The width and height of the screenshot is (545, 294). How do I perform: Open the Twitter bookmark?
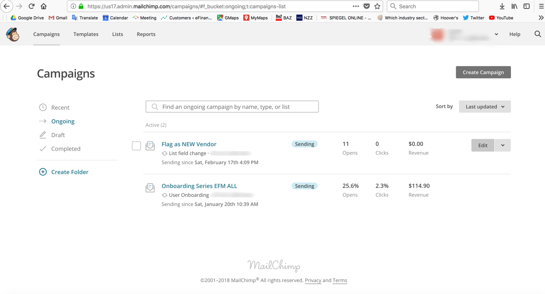pyautogui.click(x=473, y=18)
